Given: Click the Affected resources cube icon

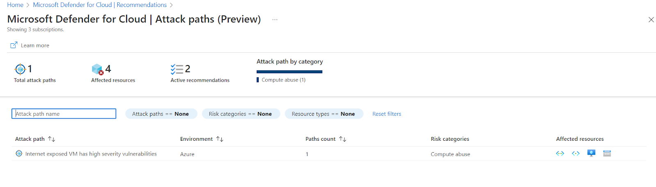Looking at the screenshot, I should pos(98,69).
